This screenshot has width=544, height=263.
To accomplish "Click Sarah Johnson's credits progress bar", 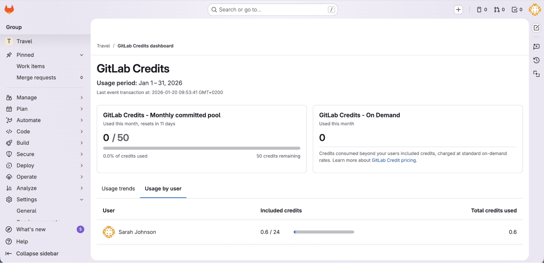I will 324,232.
